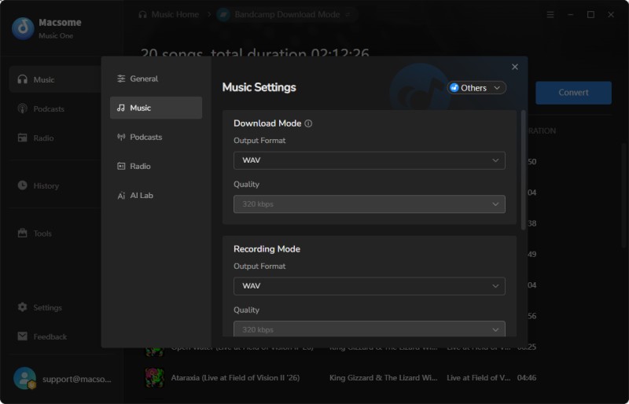Click the Settings gear icon
Image resolution: width=629 pixels, height=404 pixels.
23,307
